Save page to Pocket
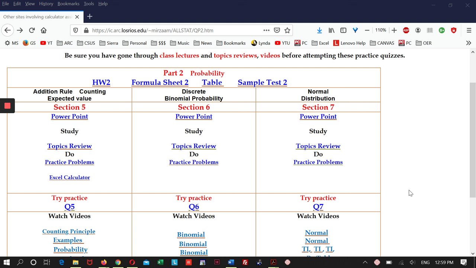The width and height of the screenshot is (476, 268). click(x=277, y=30)
